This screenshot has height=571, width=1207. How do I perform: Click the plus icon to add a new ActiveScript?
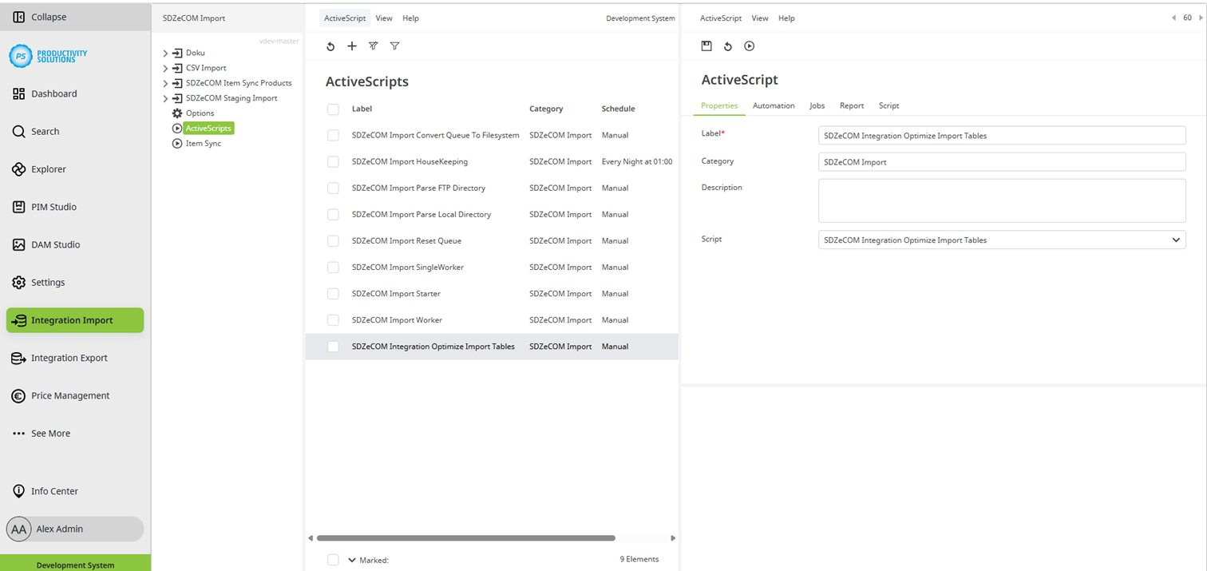[x=352, y=46]
